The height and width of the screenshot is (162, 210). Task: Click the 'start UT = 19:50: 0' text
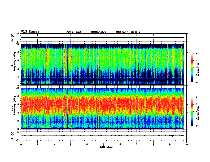[x=128, y=32]
